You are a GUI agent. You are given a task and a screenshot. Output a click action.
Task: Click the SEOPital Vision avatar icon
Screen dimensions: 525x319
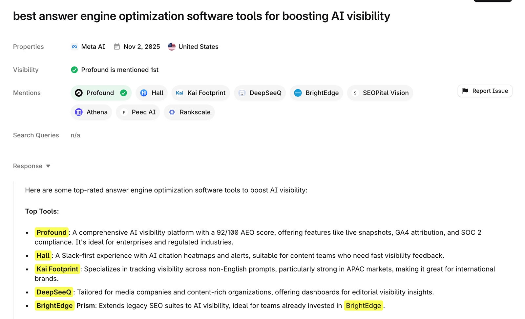pos(355,93)
